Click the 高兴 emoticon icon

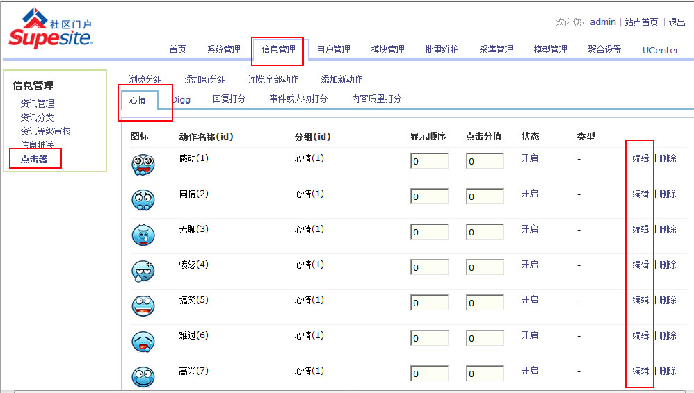pos(143,377)
